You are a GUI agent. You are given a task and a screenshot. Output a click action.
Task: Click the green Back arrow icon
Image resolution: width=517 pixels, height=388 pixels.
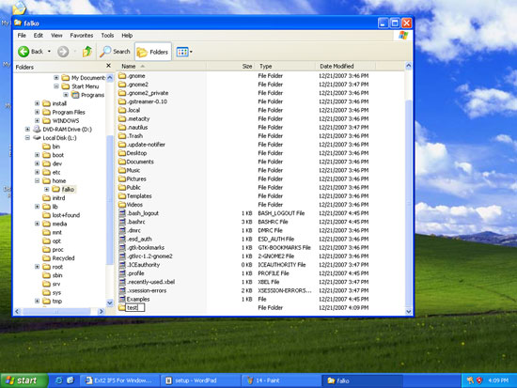tap(23, 52)
